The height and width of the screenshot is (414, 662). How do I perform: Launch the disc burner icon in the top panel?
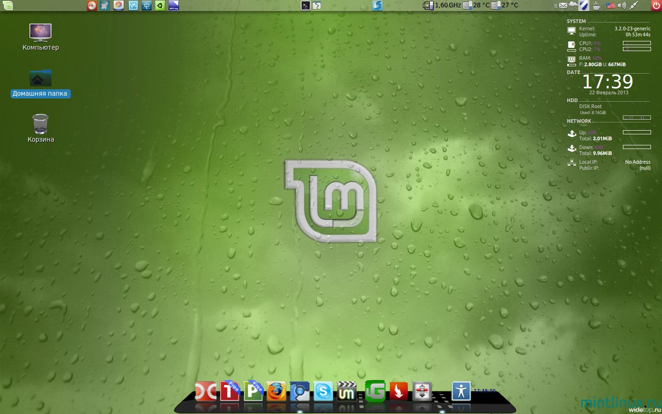pyautogui.click(x=119, y=6)
